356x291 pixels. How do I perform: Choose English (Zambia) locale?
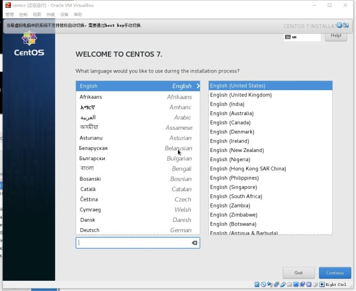[x=270, y=206]
